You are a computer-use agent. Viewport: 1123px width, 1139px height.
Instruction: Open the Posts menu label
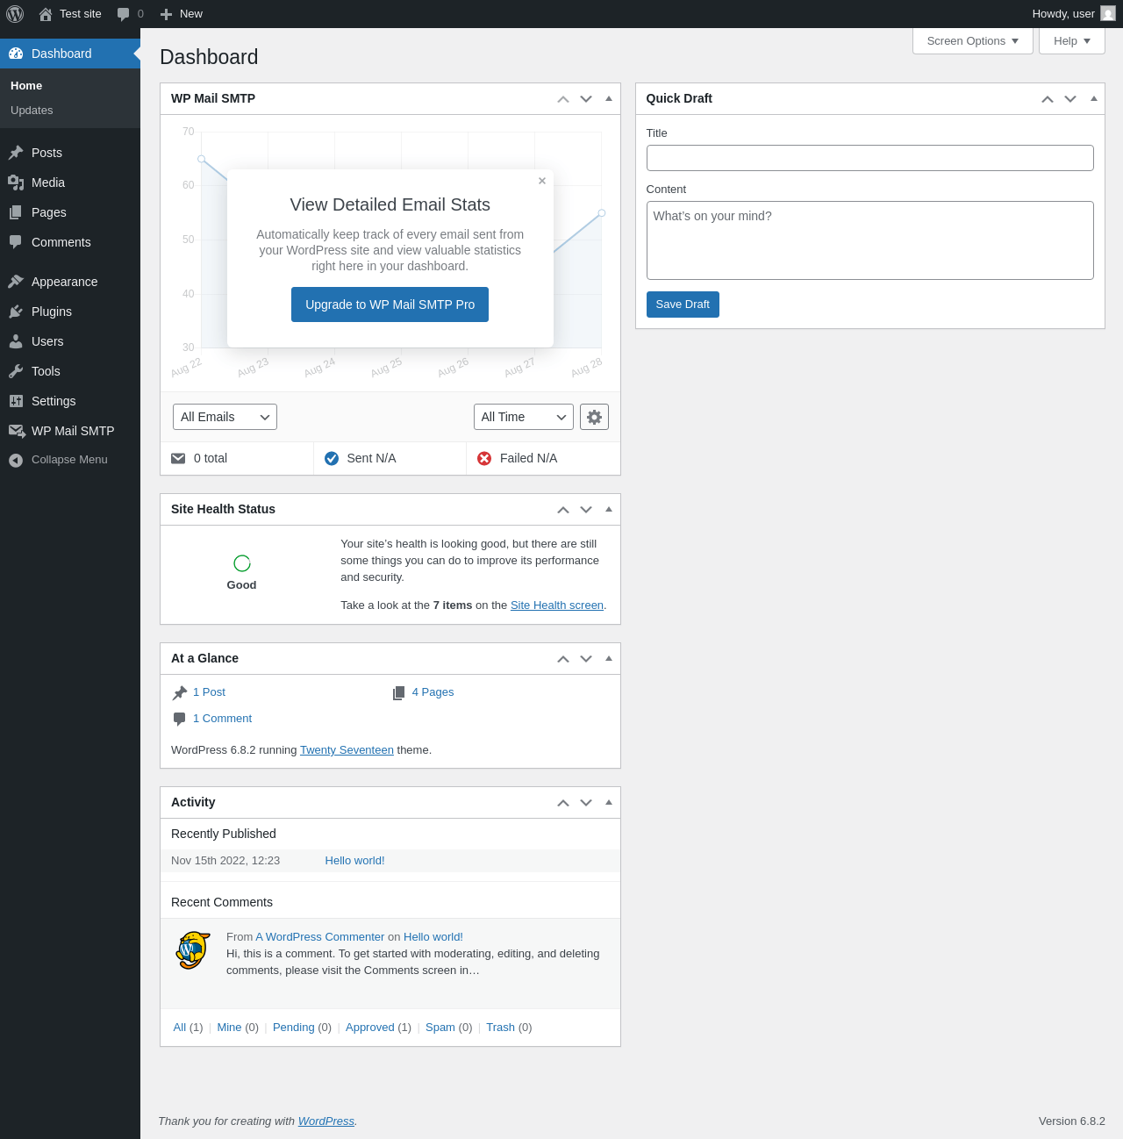[46, 153]
